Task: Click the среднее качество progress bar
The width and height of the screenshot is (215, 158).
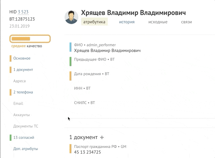Action: click(x=30, y=39)
